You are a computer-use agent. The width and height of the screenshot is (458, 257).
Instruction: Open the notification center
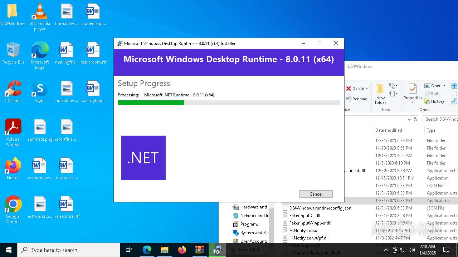click(446, 250)
